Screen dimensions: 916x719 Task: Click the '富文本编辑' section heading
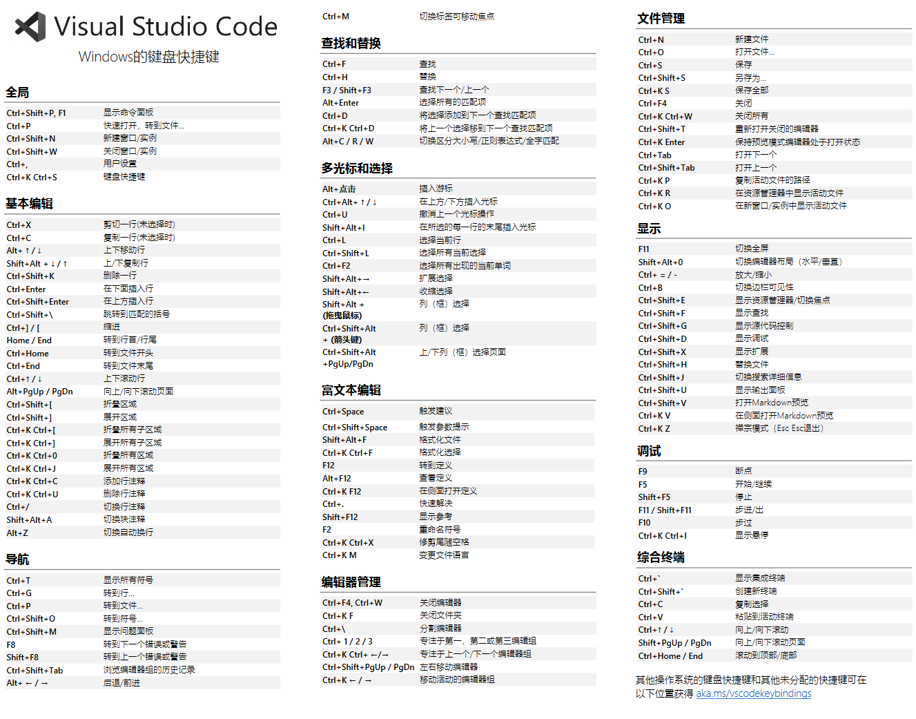pyautogui.click(x=351, y=390)
